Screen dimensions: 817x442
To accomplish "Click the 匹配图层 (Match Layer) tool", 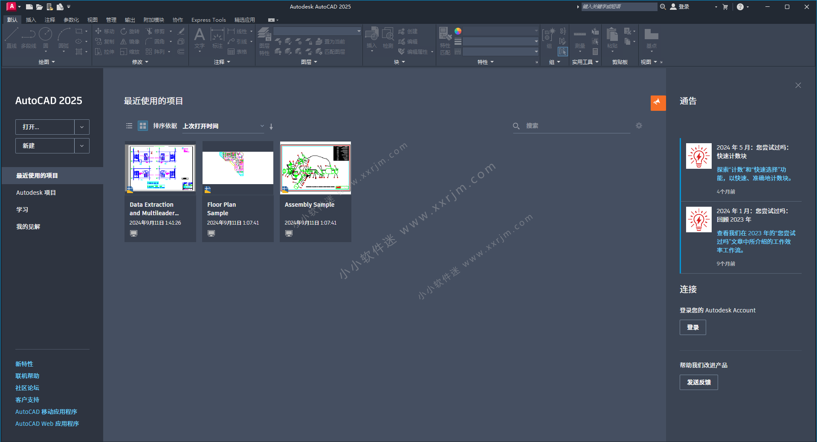I will [330, 52].
